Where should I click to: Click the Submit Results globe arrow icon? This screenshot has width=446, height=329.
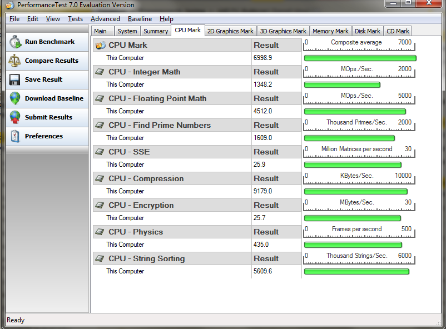(15, 117)
